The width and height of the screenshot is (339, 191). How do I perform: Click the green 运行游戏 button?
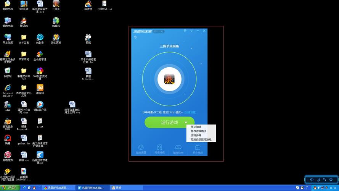[169, 122]
